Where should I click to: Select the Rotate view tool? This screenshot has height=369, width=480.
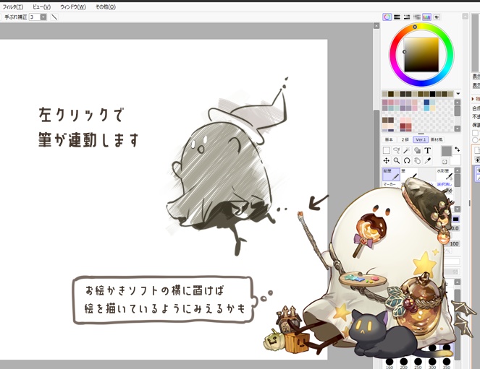click(x=407, y=160)
